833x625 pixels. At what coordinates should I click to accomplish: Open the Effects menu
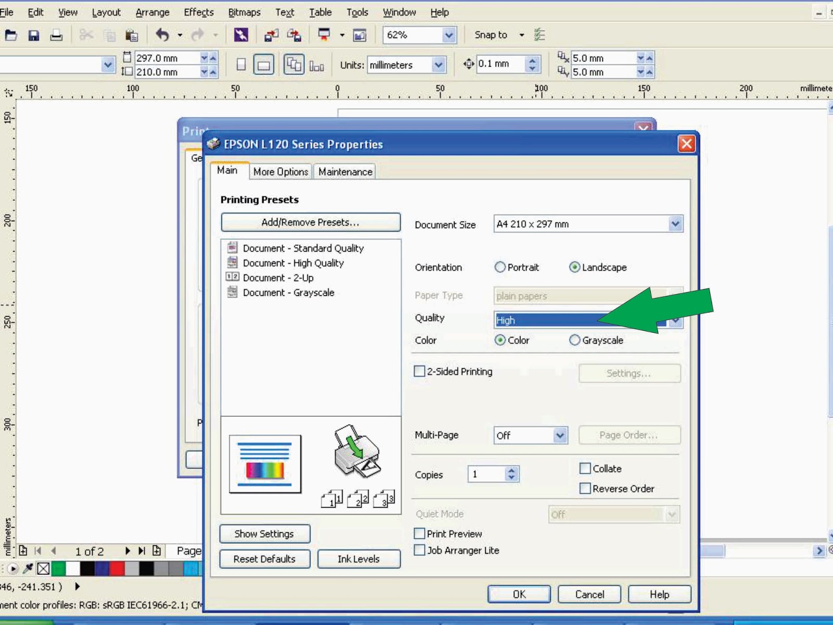click(x=198, y=12)
